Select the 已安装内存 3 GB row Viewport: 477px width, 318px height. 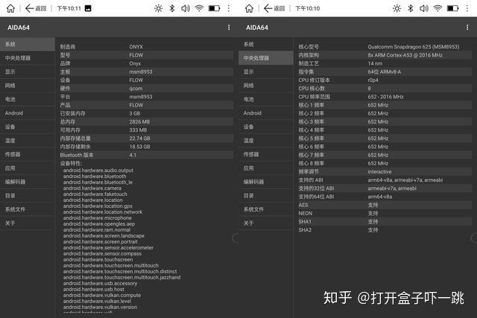coord(146,113)
